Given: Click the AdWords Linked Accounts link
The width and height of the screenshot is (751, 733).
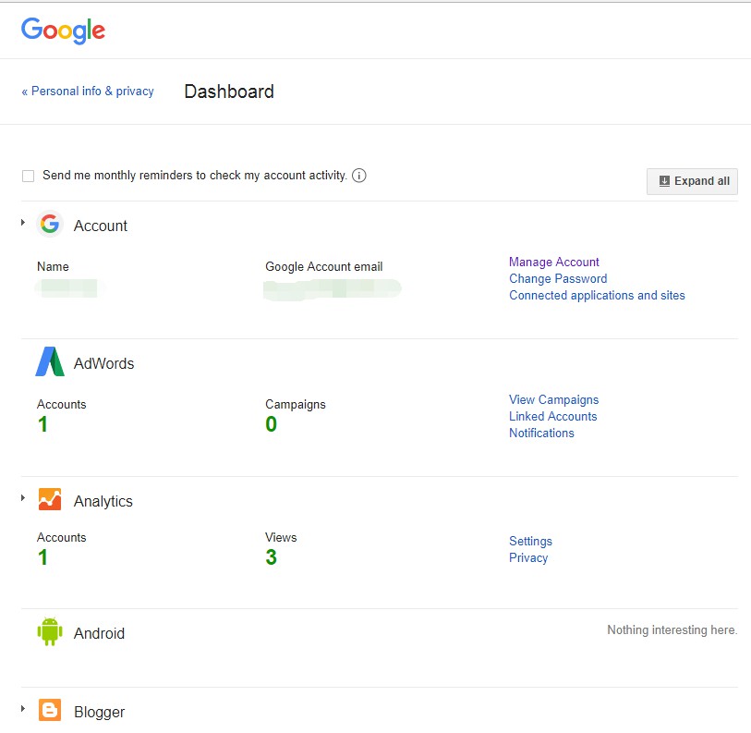Looking at the screenshot, I should [x=552, y=416].
